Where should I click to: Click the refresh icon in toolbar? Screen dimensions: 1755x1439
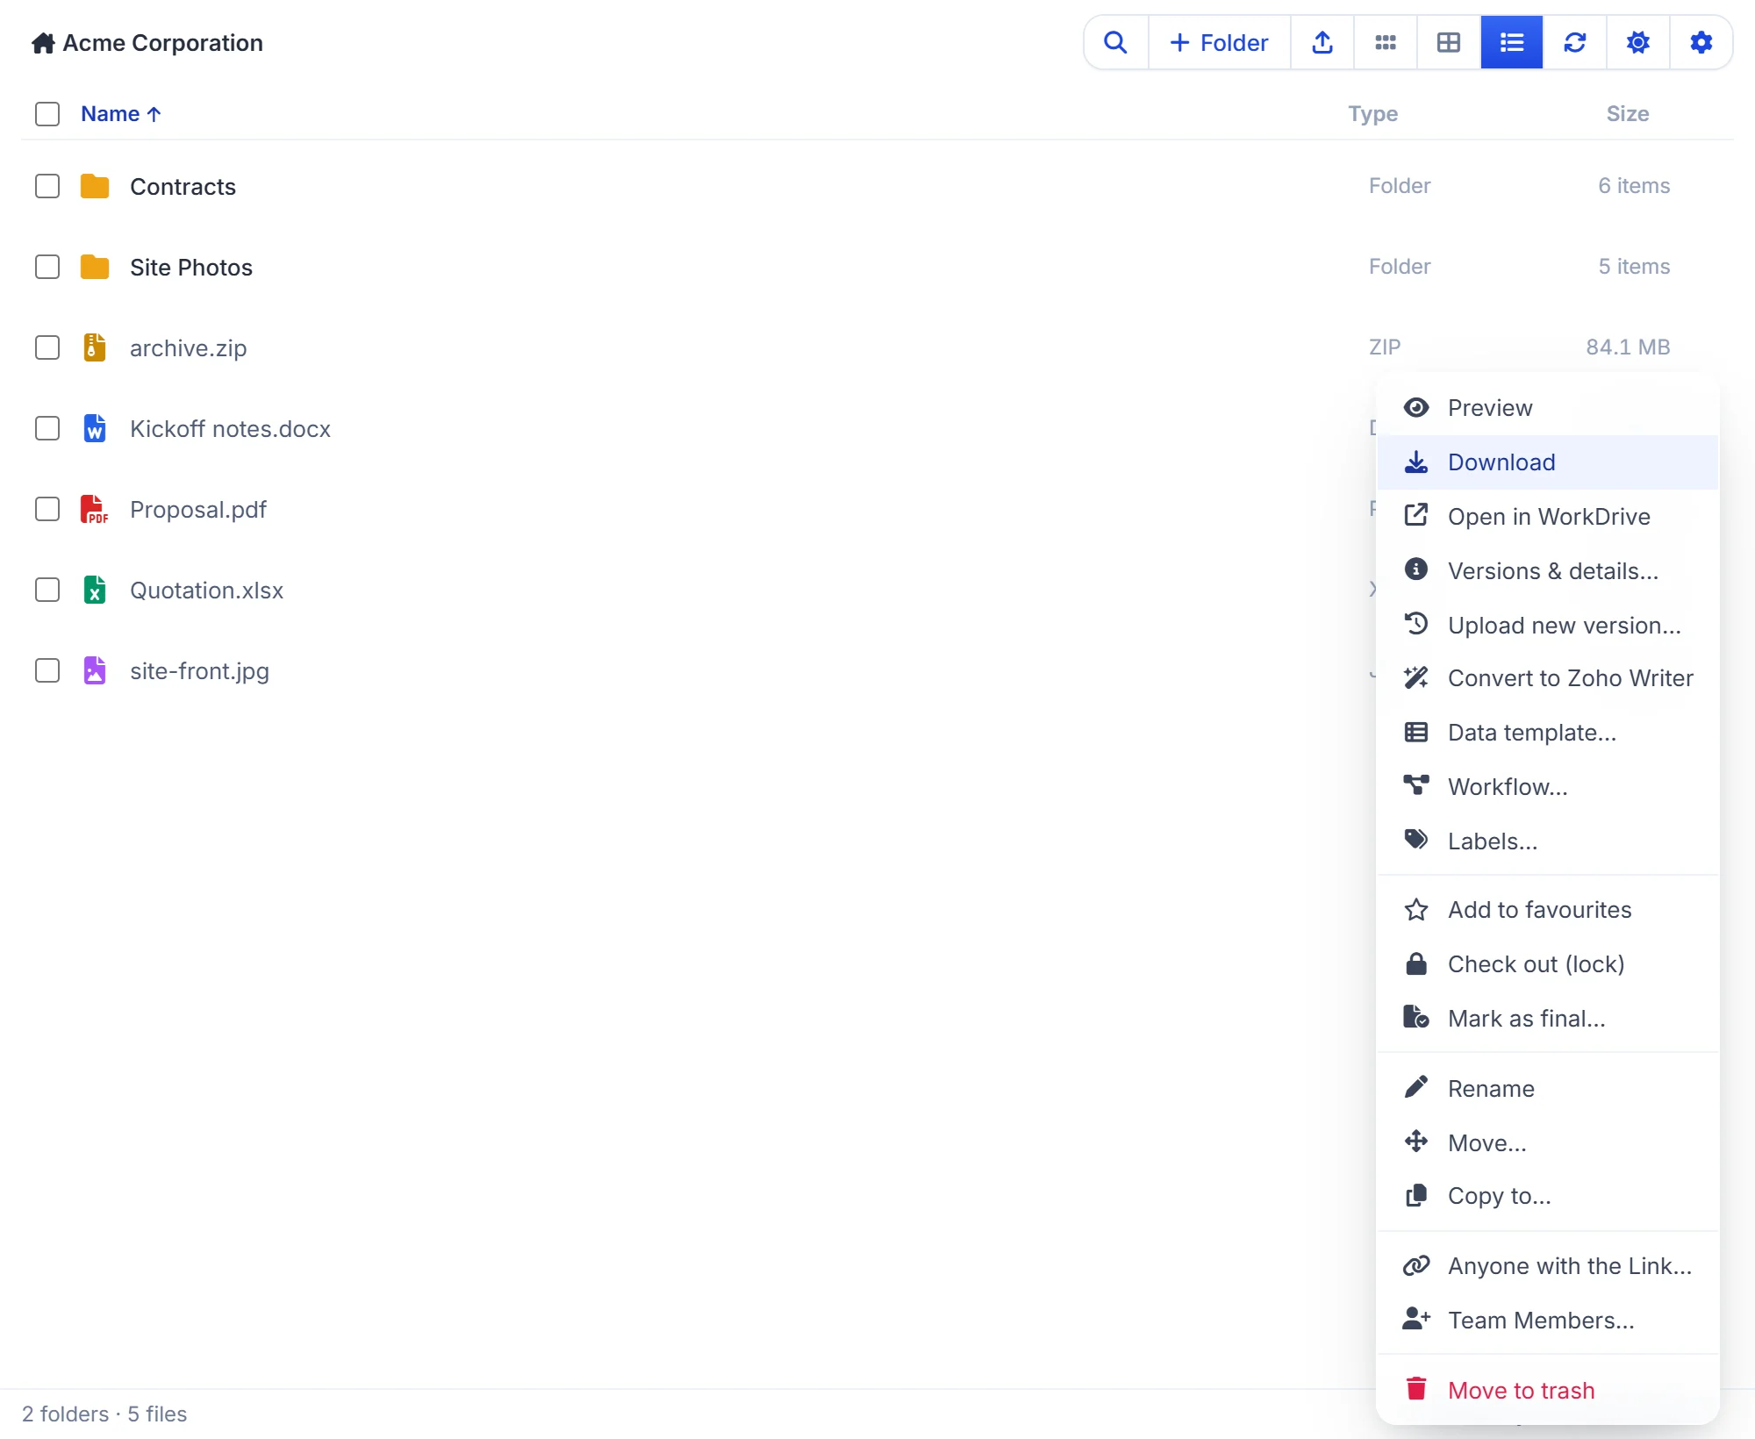pos(1575,42)
